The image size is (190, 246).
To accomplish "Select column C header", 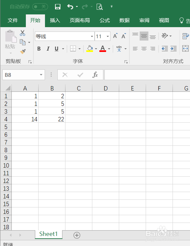I will click(x=79, y=88).
